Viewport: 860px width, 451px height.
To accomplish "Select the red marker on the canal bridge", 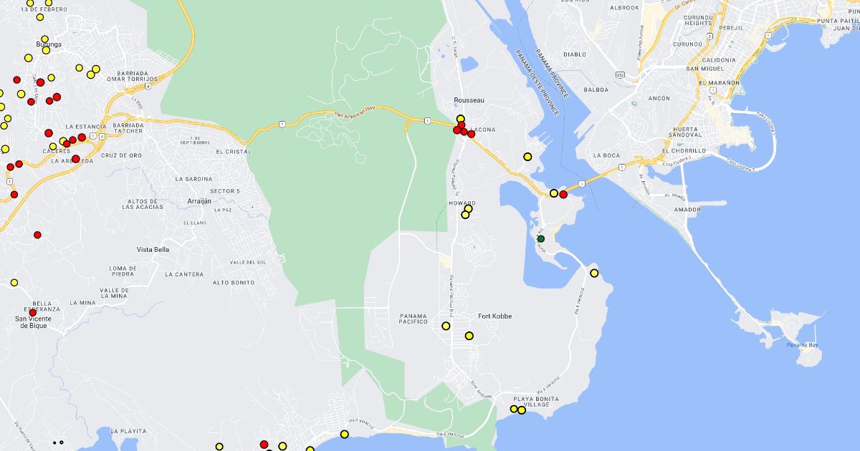I will [563, 195].
